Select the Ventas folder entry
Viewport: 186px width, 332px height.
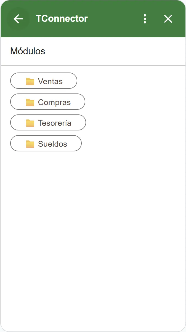pos(44,81)
